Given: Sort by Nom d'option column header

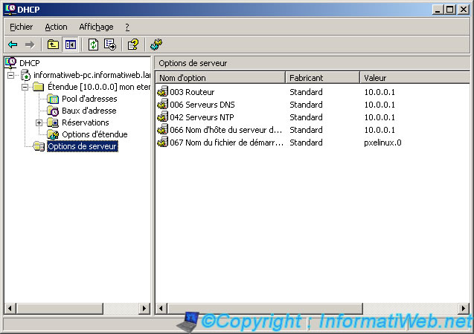Looking at the screenshot, I should 220,77.
